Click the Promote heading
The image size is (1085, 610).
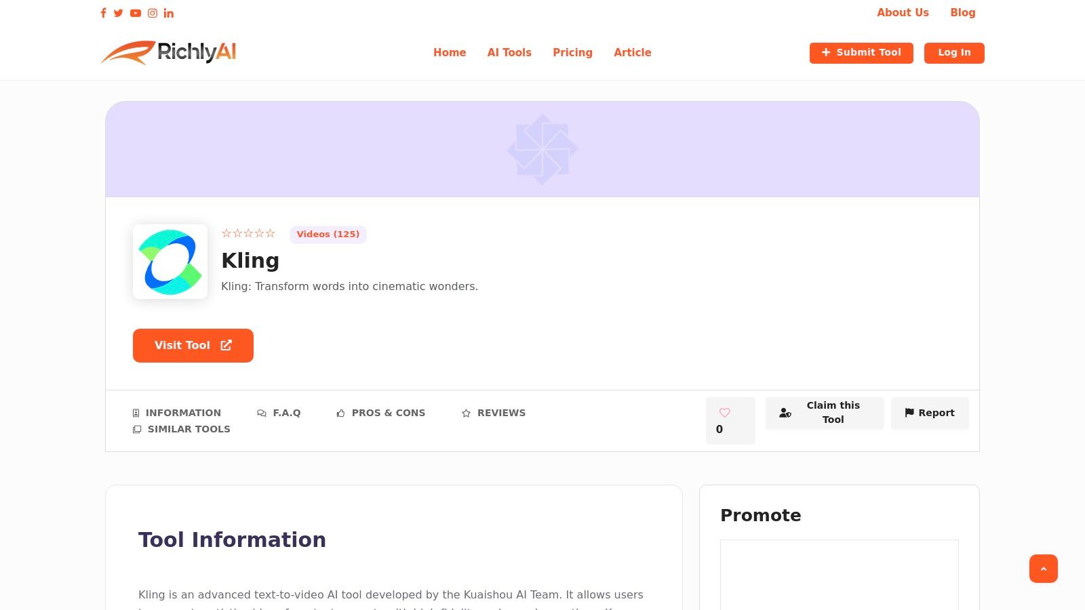coord(761,515)
